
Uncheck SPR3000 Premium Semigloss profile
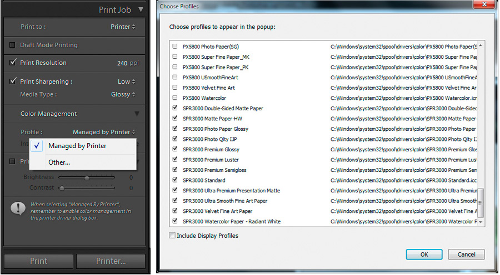point(175,170)
